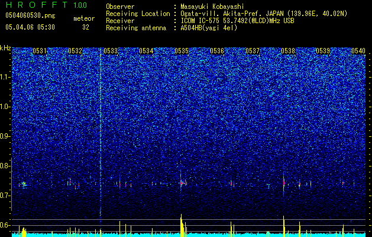Click the 0538 time marker
The height and width of the screenshot is (237, 372).
click(x=288, y=51)
